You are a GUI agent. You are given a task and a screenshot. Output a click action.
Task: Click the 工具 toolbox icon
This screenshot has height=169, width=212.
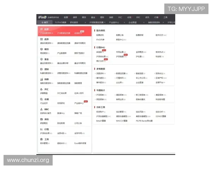coord(42,139)
